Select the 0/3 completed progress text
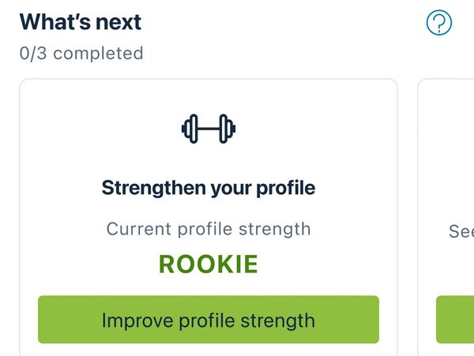 81,54
